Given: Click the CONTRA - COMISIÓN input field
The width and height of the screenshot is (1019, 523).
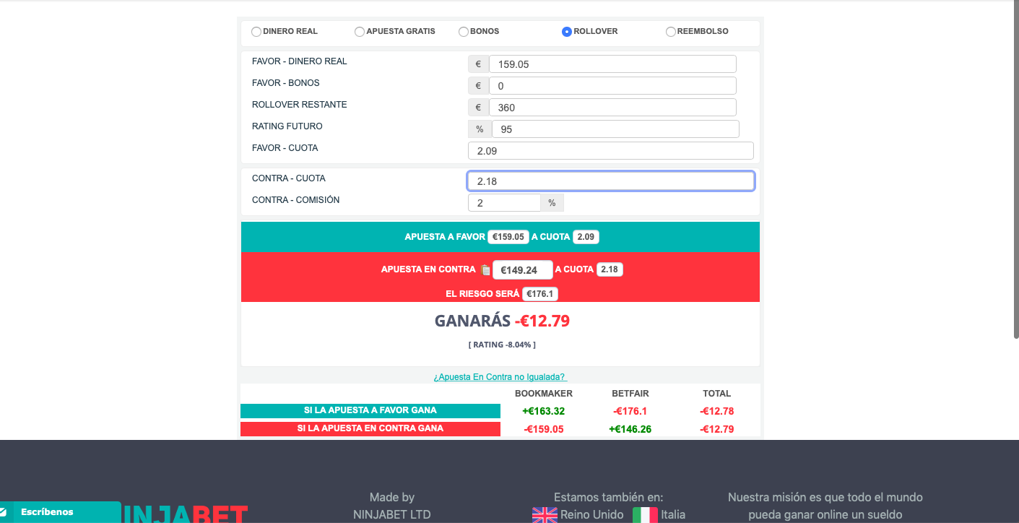Looking at the screenshot, I should coord(504,203).
